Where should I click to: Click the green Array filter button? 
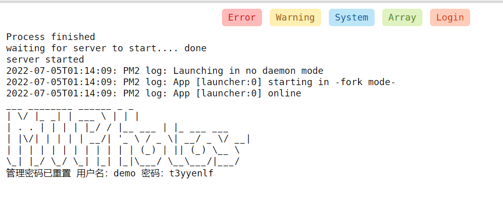click(x=402, y=17)
